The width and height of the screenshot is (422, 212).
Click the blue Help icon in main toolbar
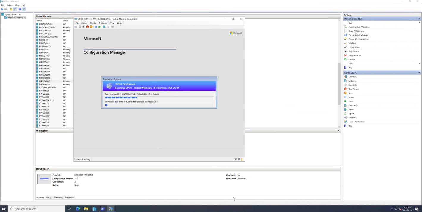20,9
